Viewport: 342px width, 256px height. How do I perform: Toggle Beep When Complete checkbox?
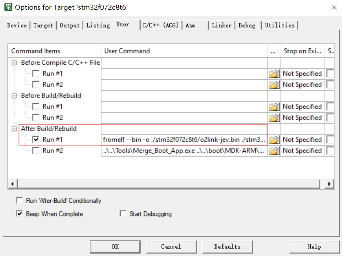click(20, 214)
